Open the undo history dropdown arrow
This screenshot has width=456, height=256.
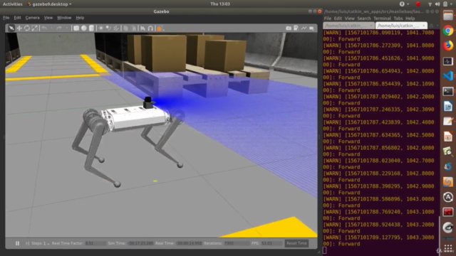[51, 28]
